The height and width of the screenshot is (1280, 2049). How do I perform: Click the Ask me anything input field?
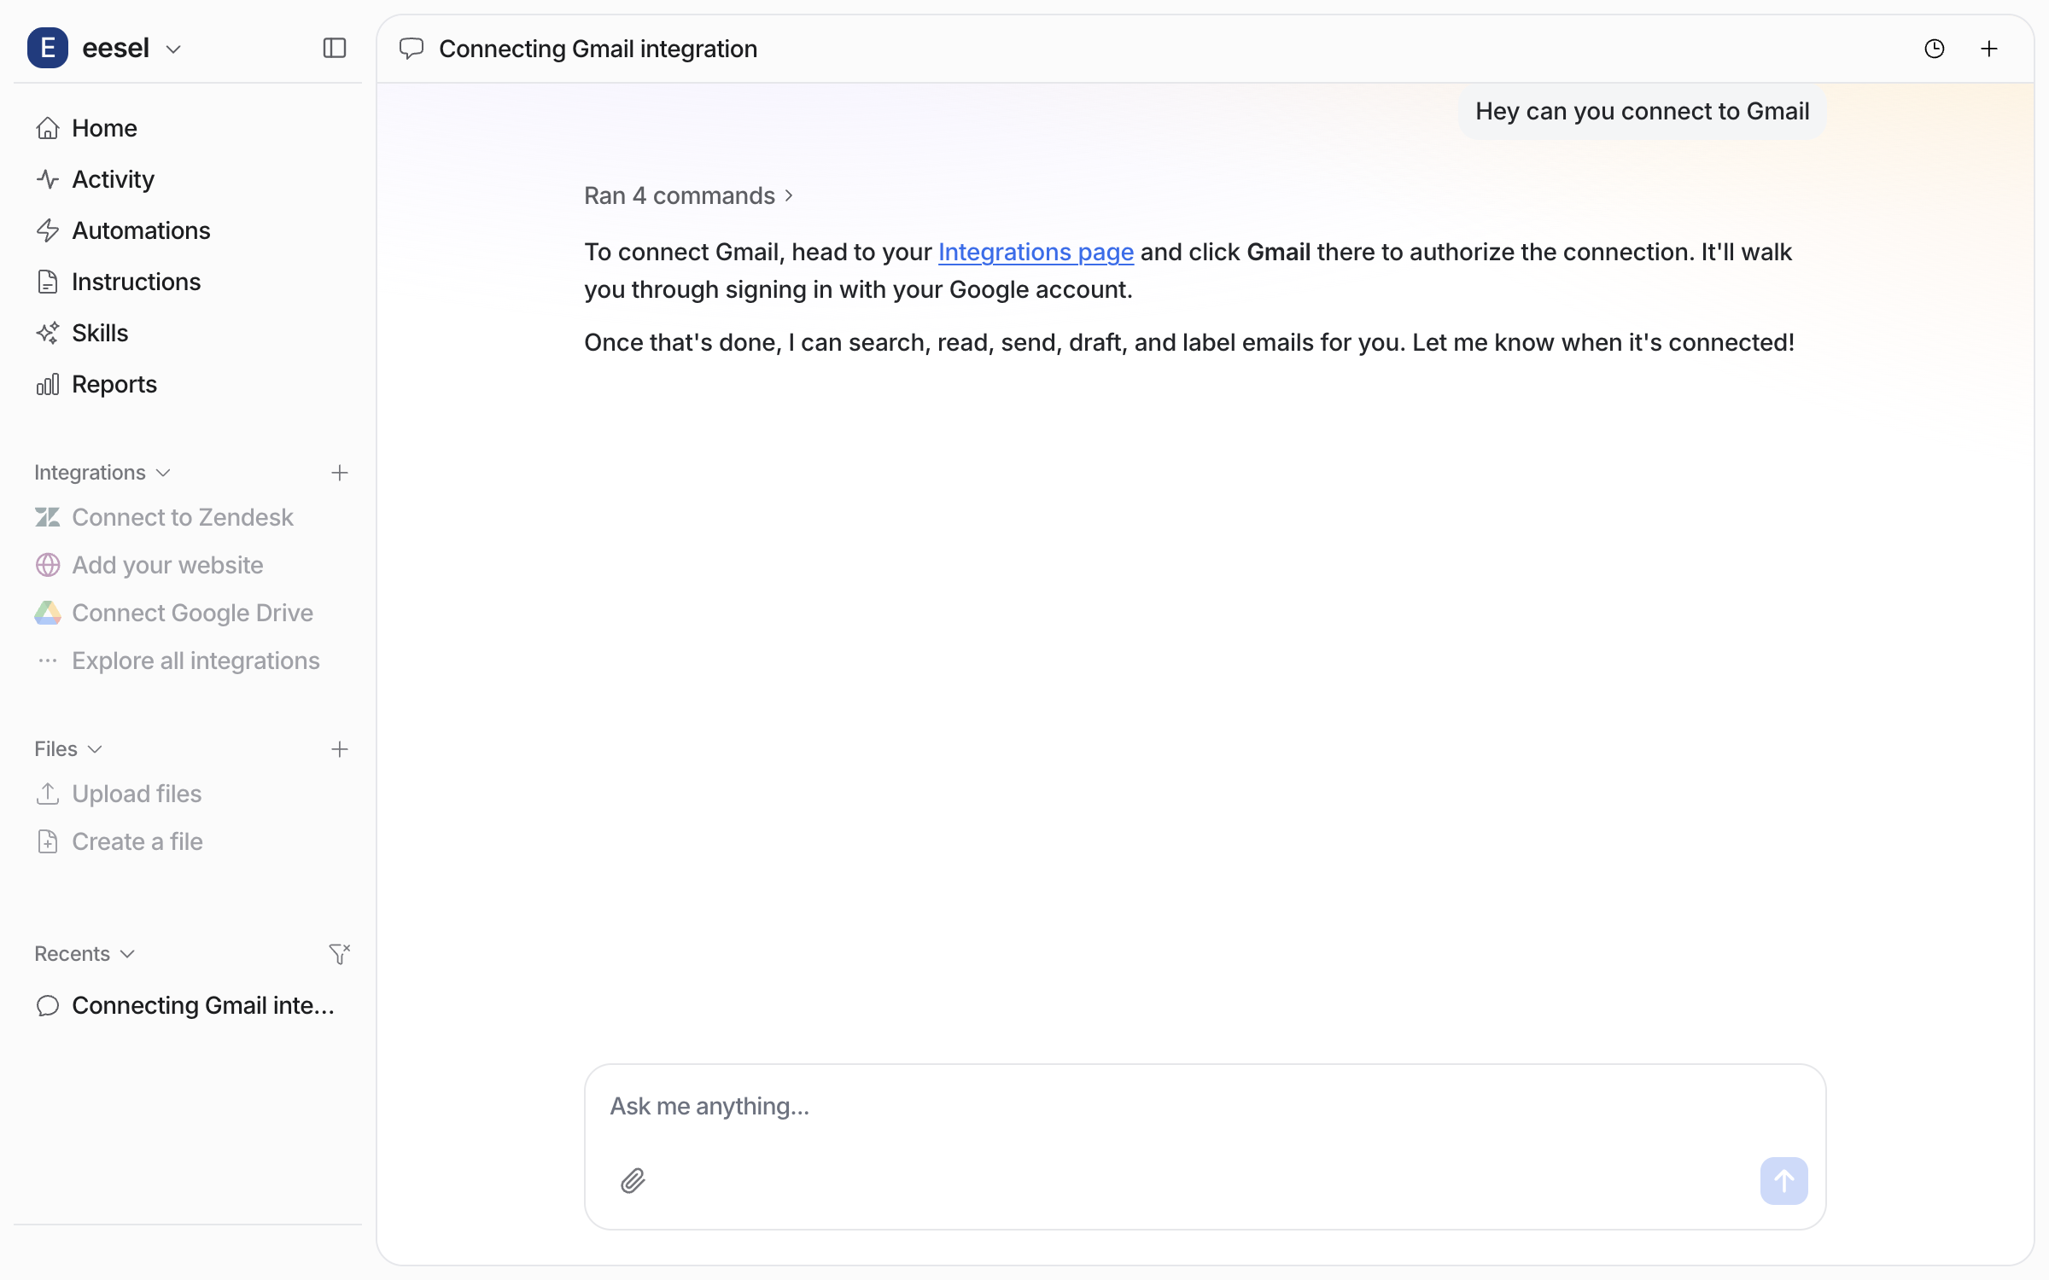click(1205, 1106)
